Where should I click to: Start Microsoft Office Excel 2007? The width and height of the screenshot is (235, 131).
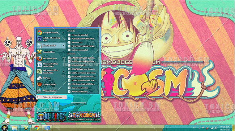[51, 71]
